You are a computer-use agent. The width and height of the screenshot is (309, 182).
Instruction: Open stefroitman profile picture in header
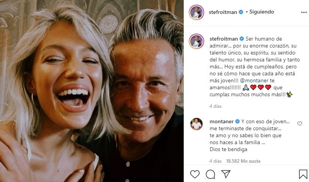click(196, 12)
